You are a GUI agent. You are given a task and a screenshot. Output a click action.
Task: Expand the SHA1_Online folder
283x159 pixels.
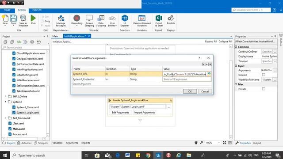[x=5, y=96]
